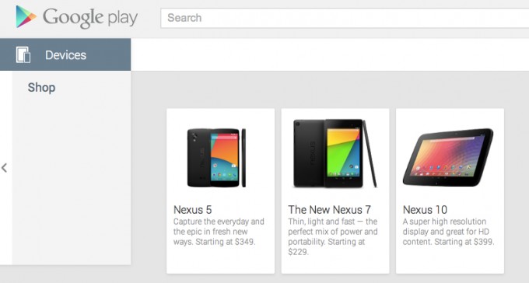Click the Nexus 7 description starting at $229
The height and width of the screenshot is (283, 529).
[333, 236]
